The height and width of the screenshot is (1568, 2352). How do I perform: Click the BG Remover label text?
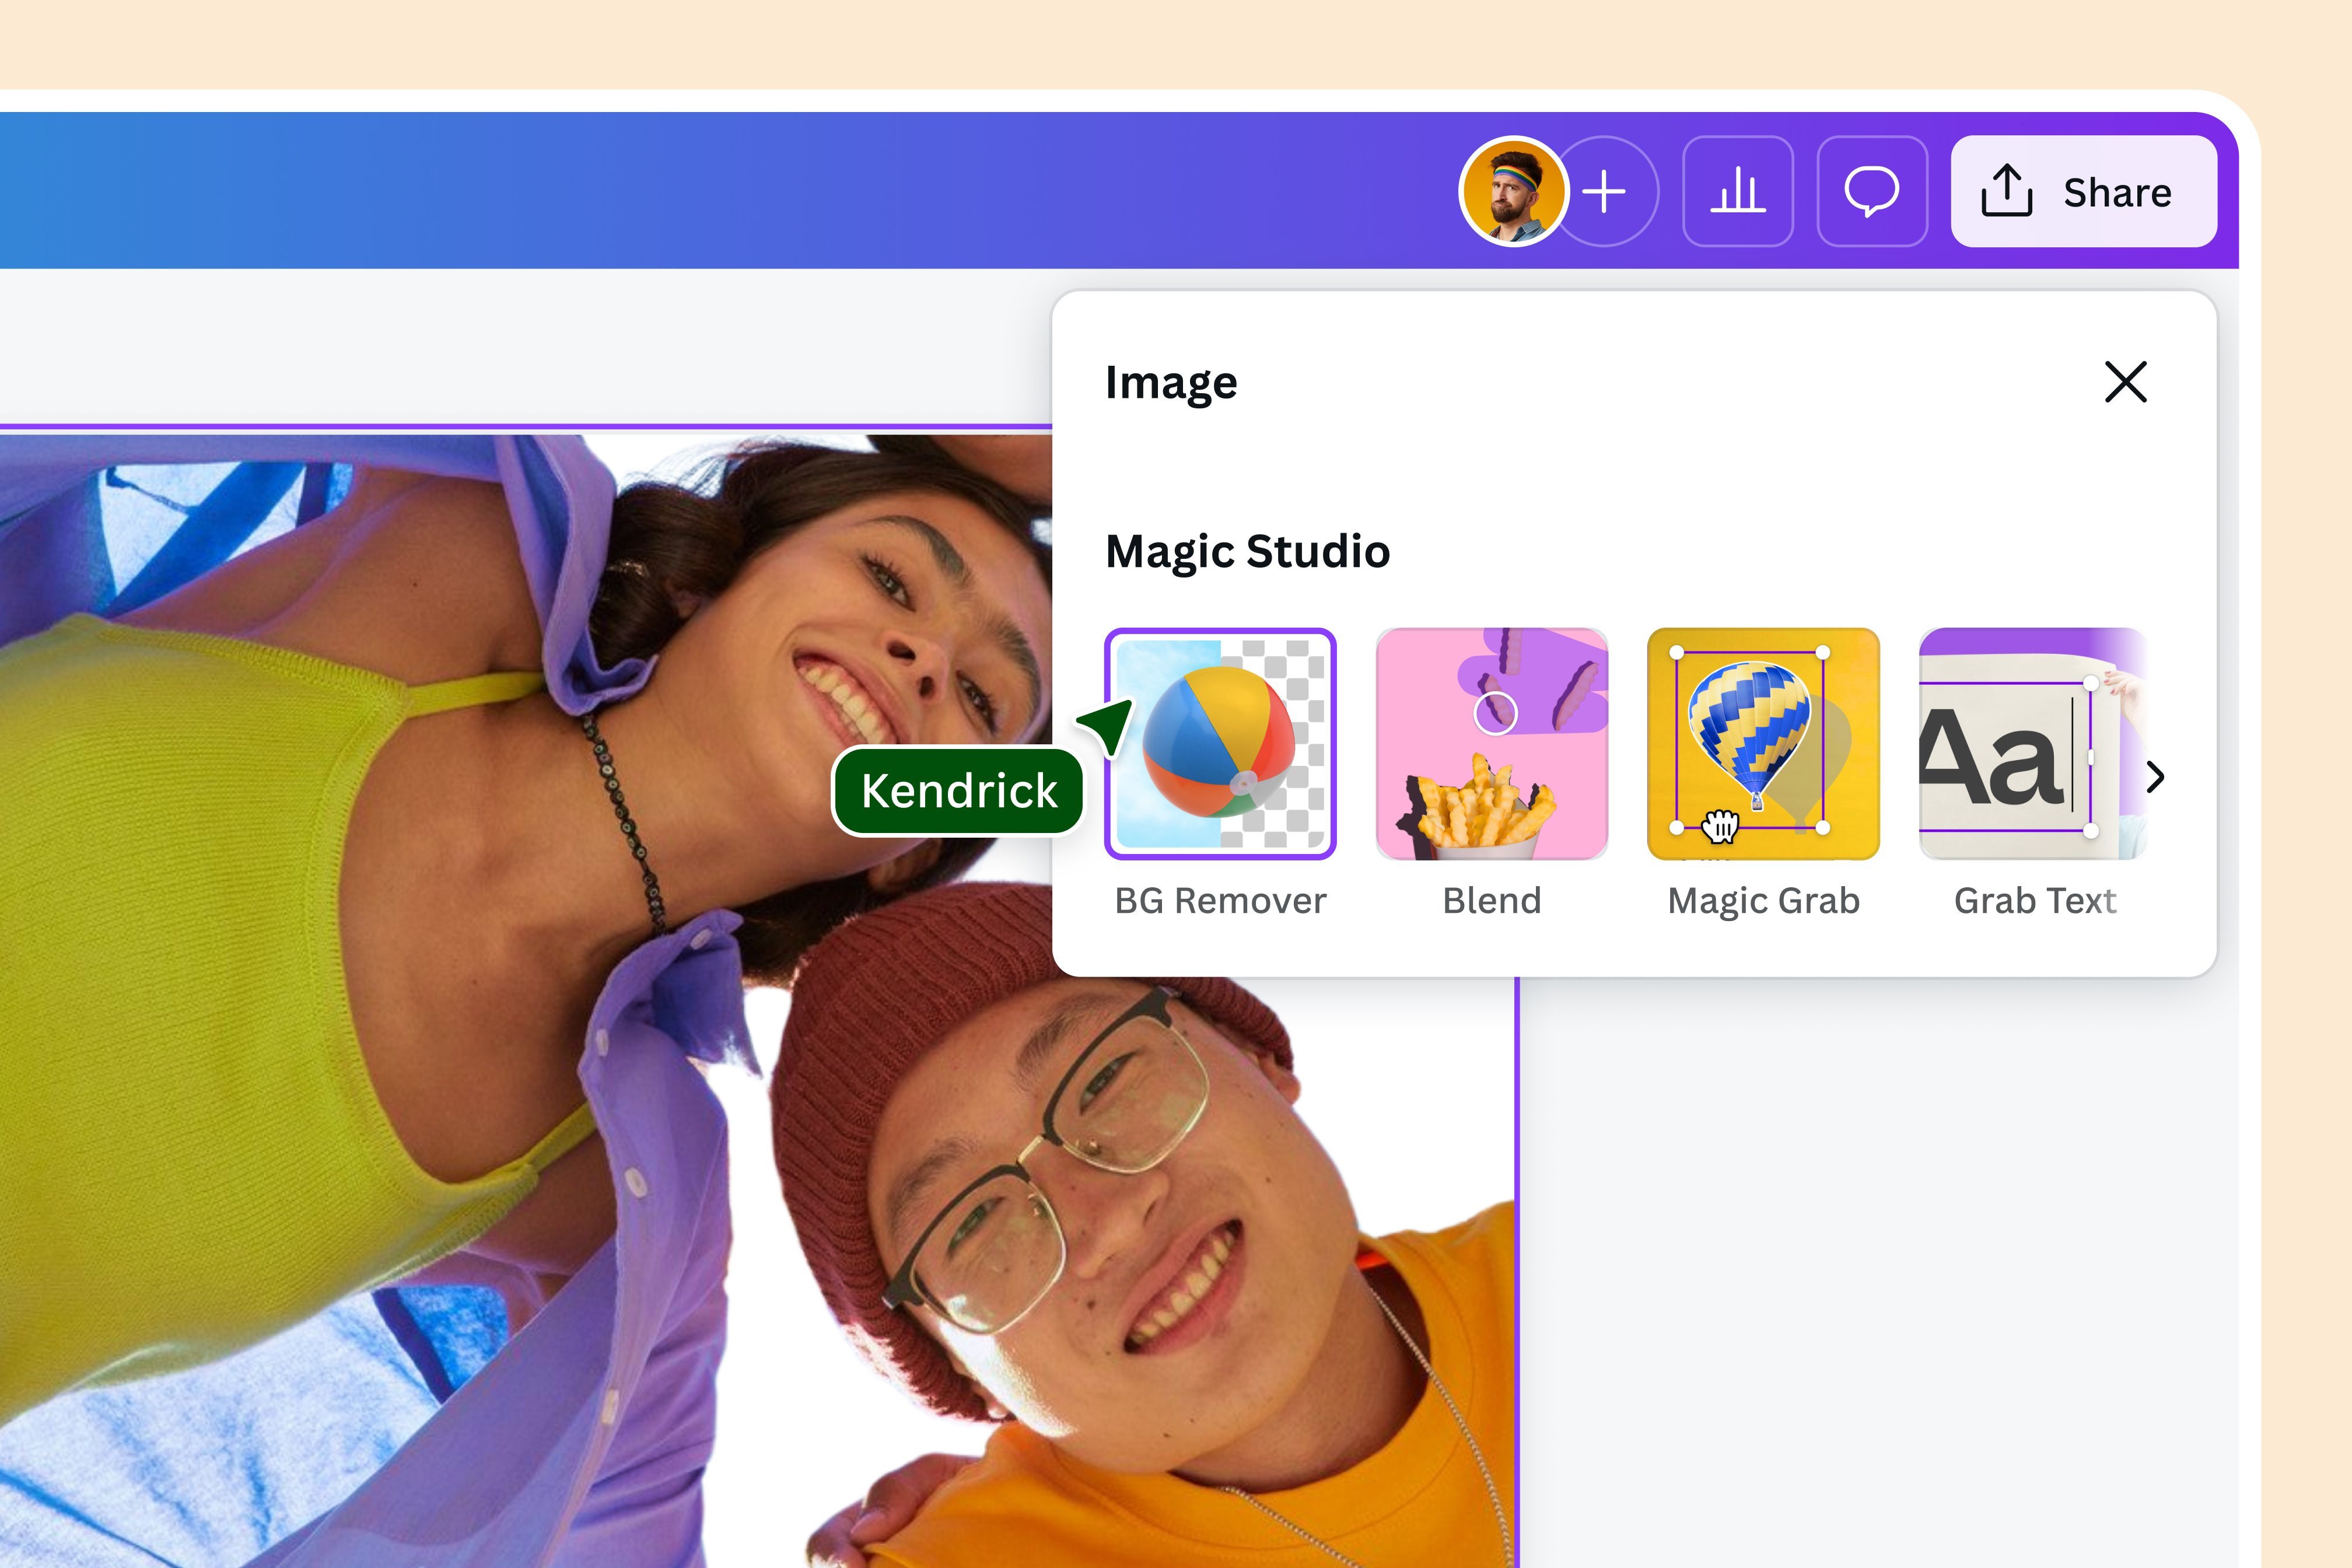(x=1221, y=900)
